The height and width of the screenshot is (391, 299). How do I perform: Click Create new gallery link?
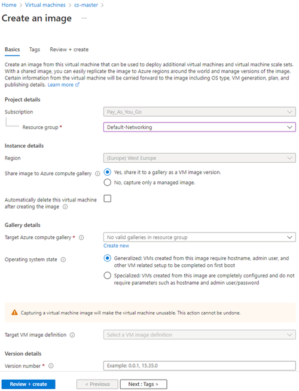(116, 246)
